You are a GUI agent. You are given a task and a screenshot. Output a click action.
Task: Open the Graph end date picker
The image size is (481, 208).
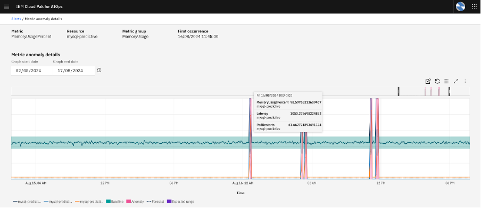[x=73, y=71]
